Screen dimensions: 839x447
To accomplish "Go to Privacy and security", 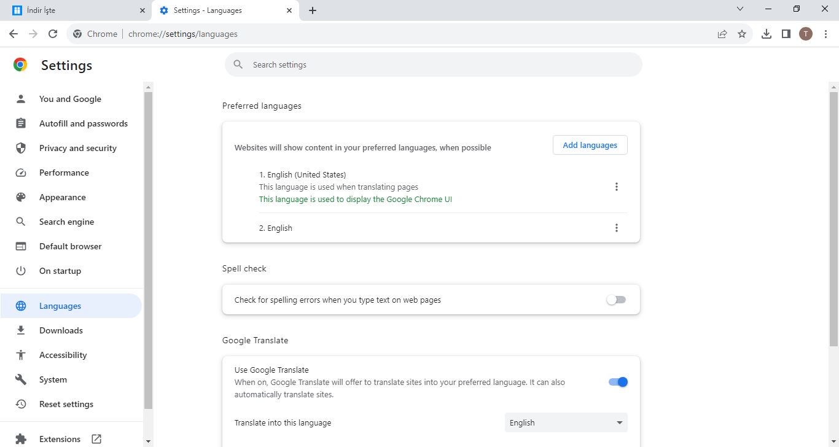I will (x=71, y=148).
